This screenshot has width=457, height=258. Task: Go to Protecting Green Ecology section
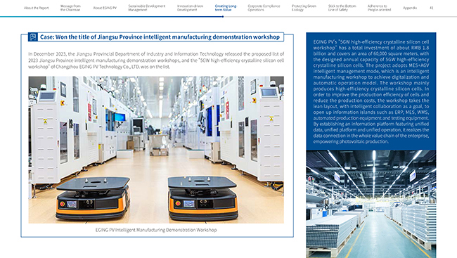pos(304,8)
